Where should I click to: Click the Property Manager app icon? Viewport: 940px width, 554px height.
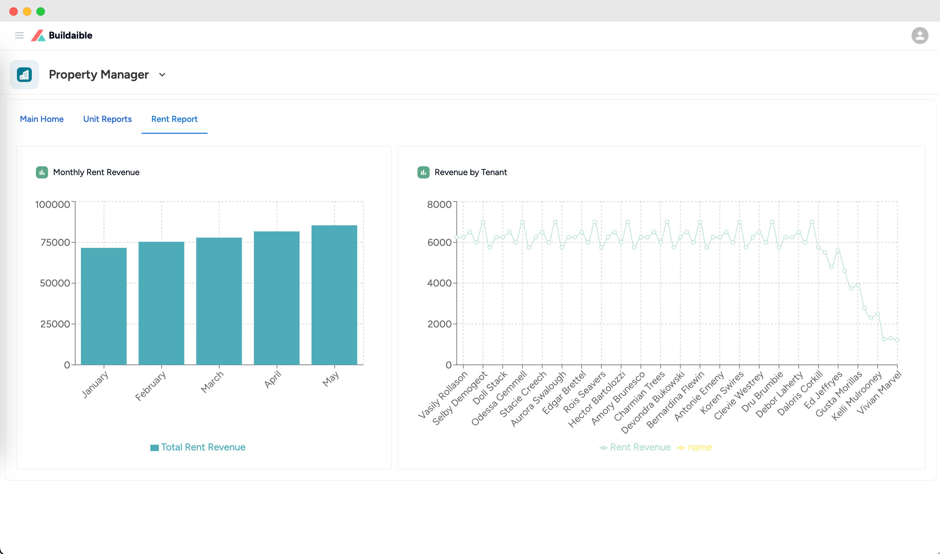click(24, 74)
